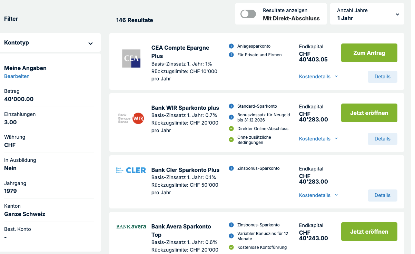Image resolution: width=415 pixels, height=254 pixels.
Task: Expand Kostendetails for Bank Cler Sparkonto Plus
Action: click(x=318, y=195)
